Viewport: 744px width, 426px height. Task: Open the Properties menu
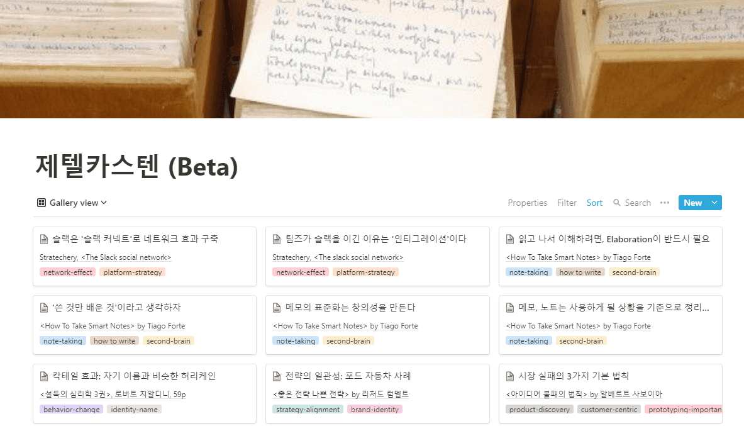527,203
